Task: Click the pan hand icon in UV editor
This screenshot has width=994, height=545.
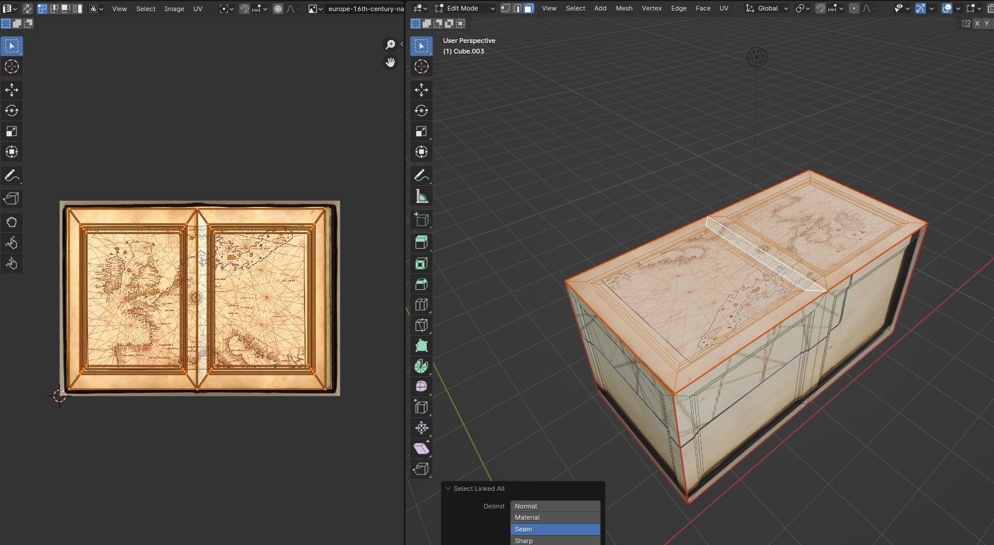Action: 390,62
